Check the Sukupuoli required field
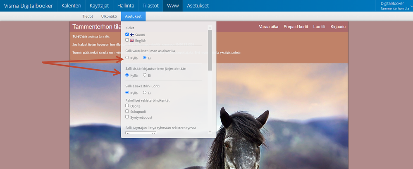This screenshot has width=413, height=169. coord(127,111)
